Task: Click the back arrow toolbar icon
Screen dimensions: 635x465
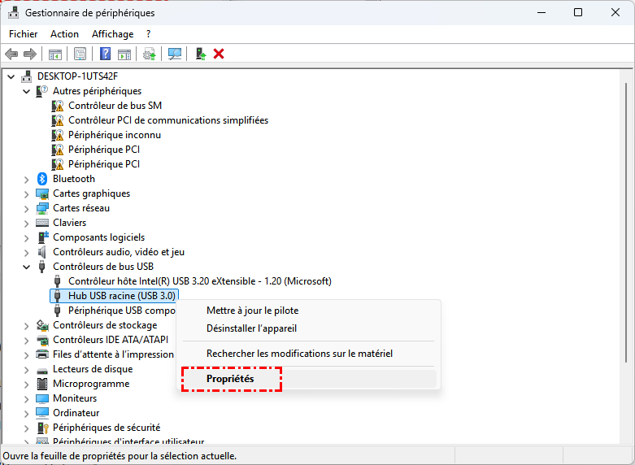Action: (x=11, y=54)
